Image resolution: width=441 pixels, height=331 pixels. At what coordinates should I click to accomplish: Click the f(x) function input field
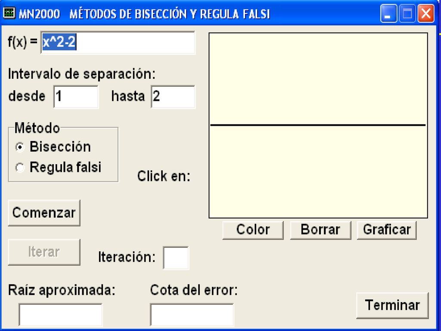(118, 43)
